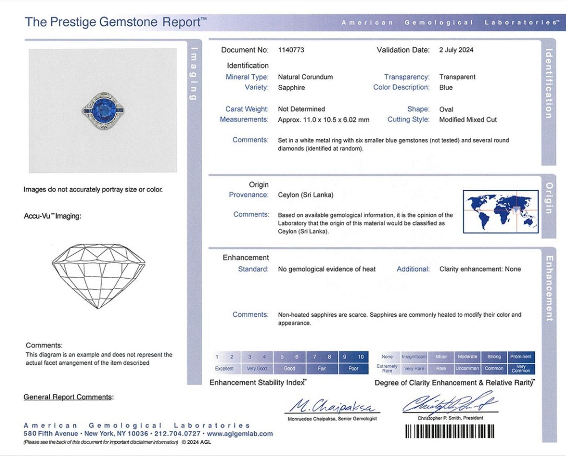The width and height of the screenshot is (566, 456).
Task: Click 'American Gemological Laboratories' header banner text
Action: (x=450, y=22)
